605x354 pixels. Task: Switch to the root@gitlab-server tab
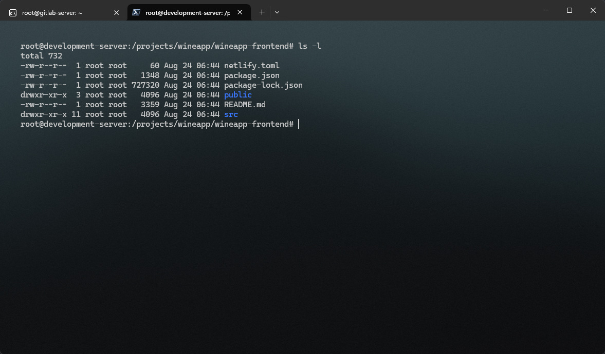click(x=57, y=13)
